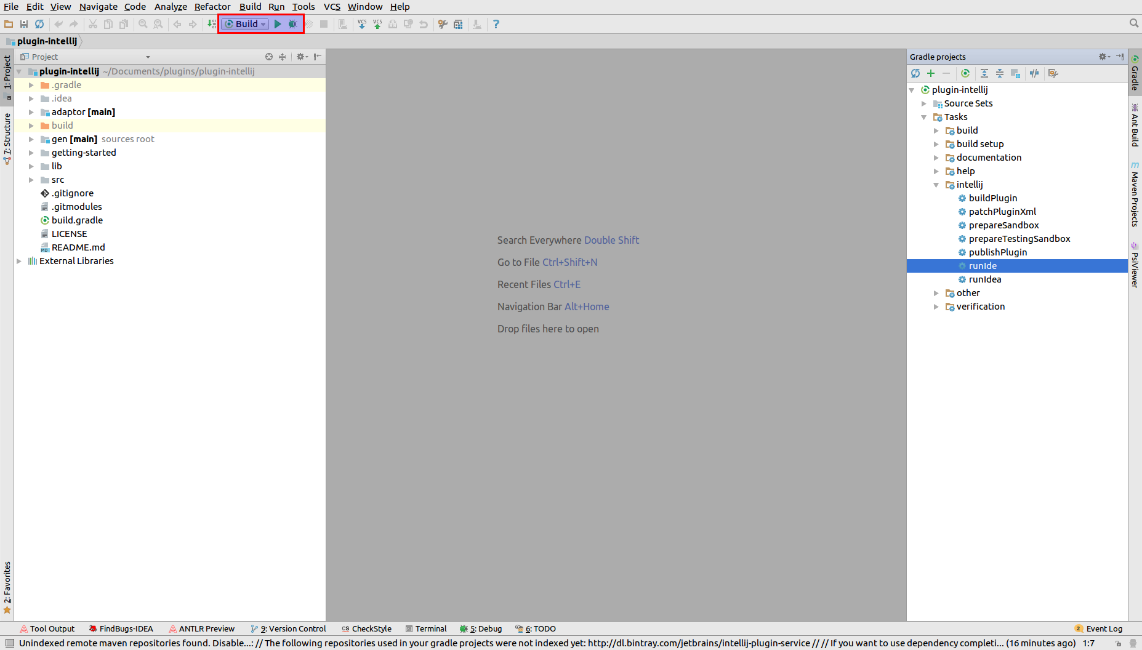Toggle Gradle offline mode

click(x=1034, y=73)
